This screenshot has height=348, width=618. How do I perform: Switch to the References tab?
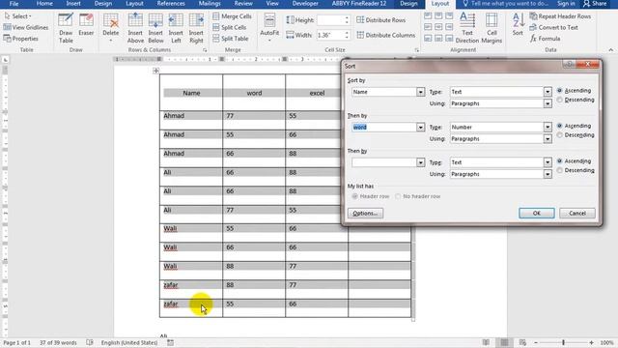(x=171, y=4)
